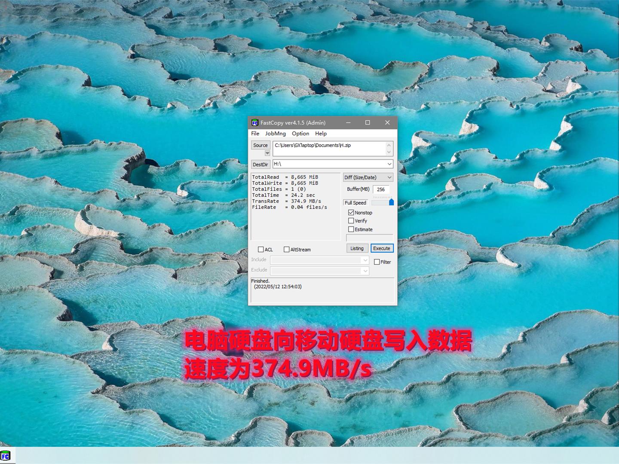Enable the Estimate checkbox
The height and width of the screenshot is (464, 619).
point(352,229)
